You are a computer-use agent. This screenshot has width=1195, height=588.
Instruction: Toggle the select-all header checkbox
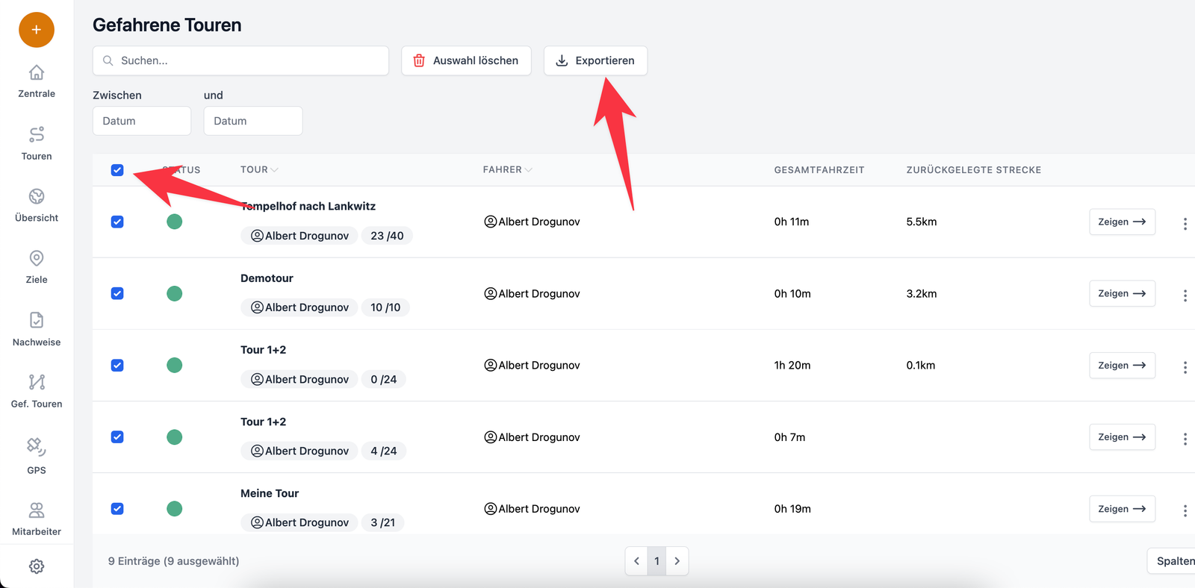point(117,170)
